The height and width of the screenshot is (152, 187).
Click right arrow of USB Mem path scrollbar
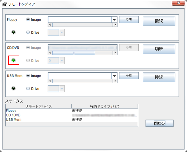pyautogui.click(x=115, y=81)
